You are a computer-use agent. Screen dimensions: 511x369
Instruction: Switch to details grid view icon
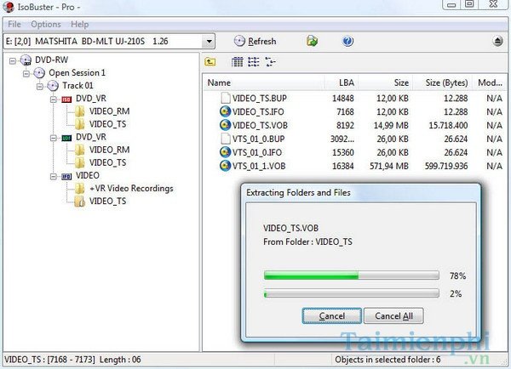pyautogui.click(x=238, y=61)
